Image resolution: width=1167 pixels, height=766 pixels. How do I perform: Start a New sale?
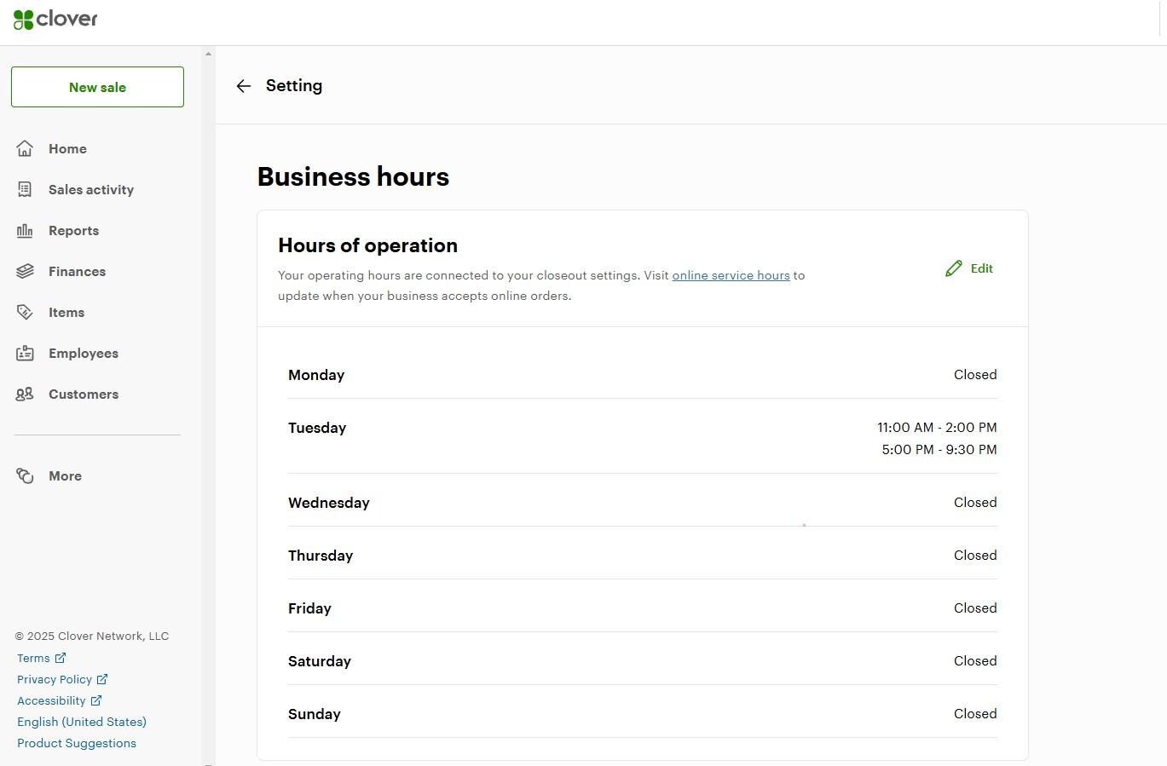point(97,87)
